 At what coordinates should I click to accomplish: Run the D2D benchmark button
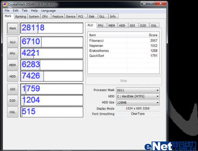tap(13, 100)
